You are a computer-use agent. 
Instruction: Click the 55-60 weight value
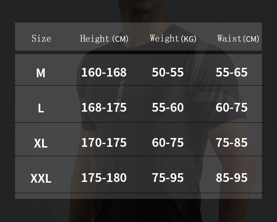pos(168,107)
